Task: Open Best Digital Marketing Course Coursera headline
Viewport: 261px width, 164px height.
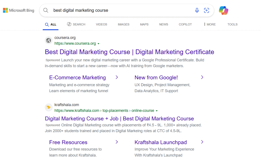Action: (129, 52)
